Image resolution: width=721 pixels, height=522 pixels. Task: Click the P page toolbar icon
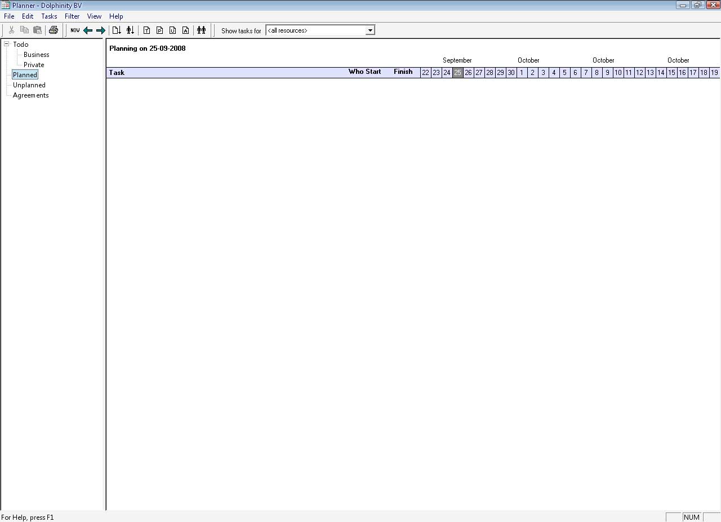(x=159, y=30)
